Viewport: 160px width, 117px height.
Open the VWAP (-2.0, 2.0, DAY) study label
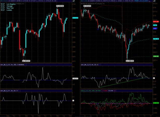149,1
